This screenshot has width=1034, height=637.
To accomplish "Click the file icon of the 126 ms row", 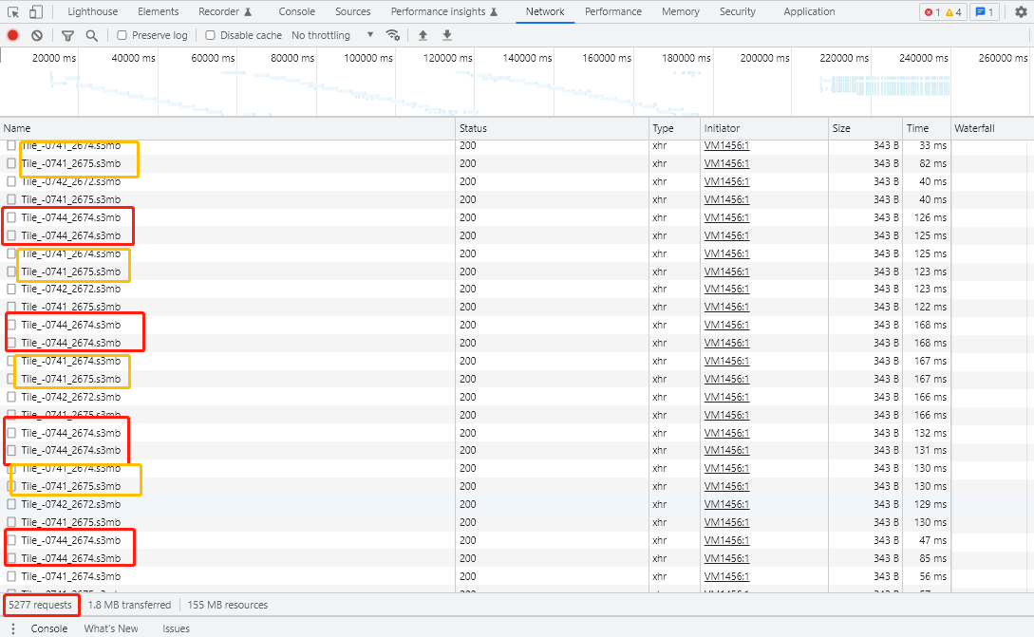I will pyautogui.click(x=11, y=217).
